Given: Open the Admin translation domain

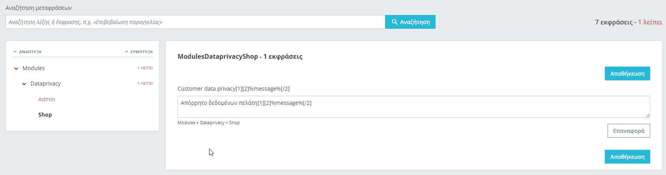Looking at the screenshot, I should pyautogui.click(x=47, y=99).
